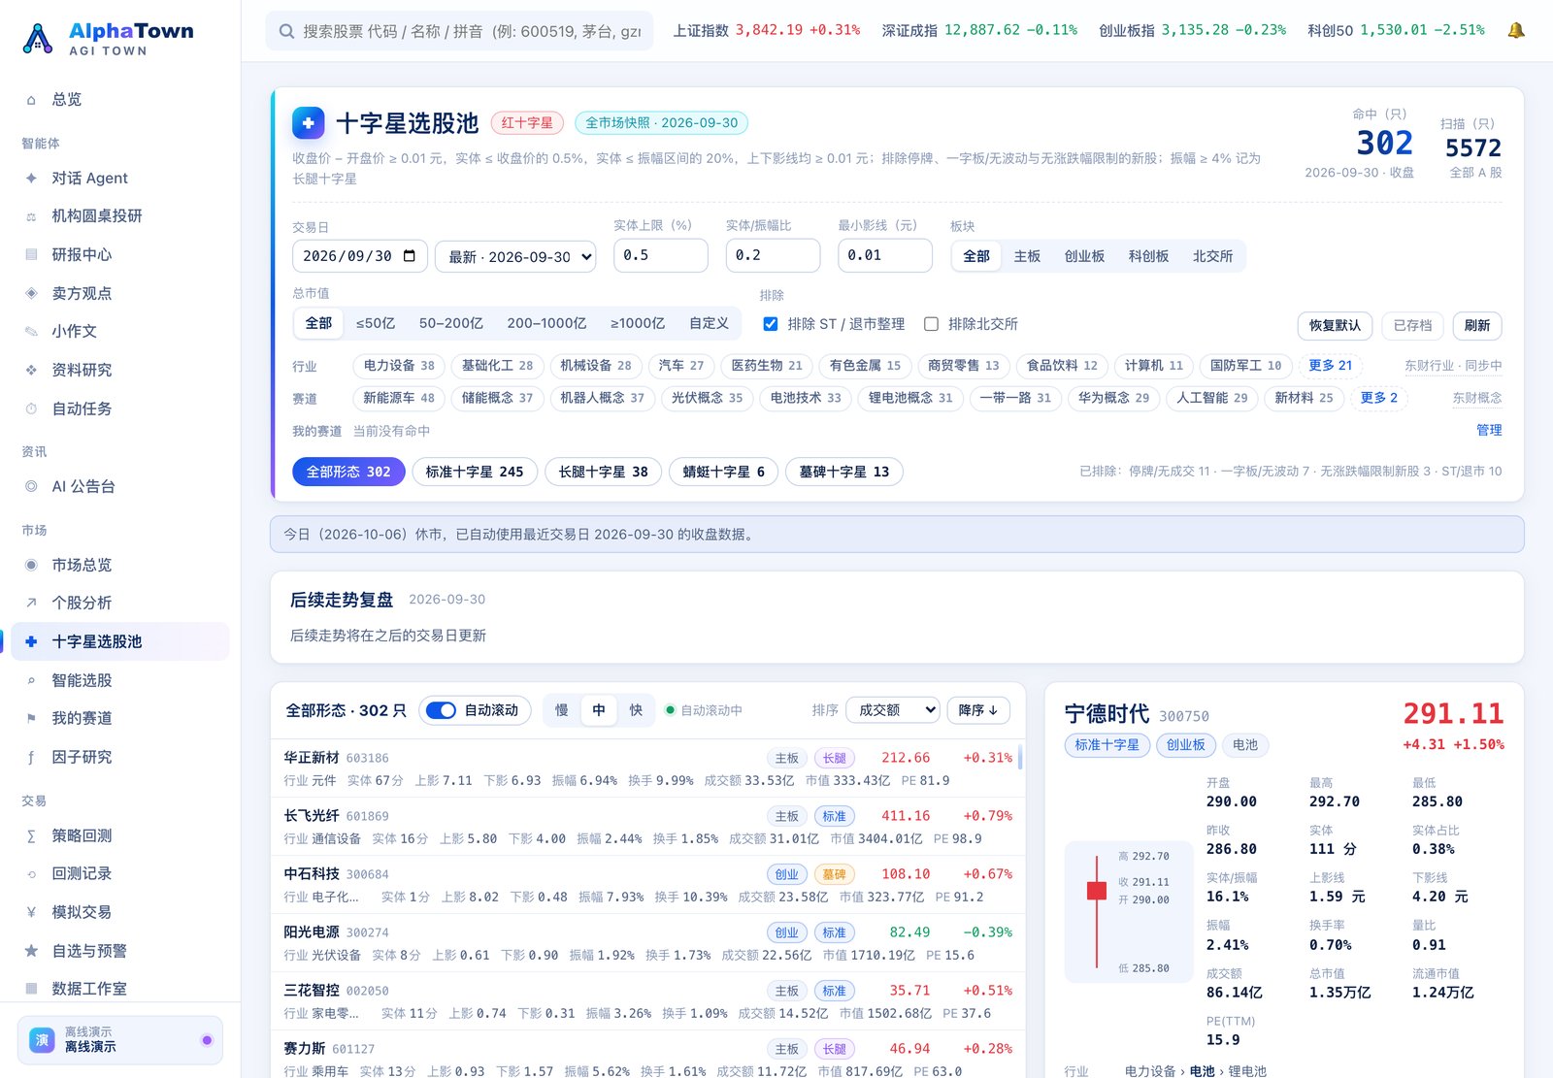
Task: Select 主板 in the 板块 filter
Action: (1027, 256)
